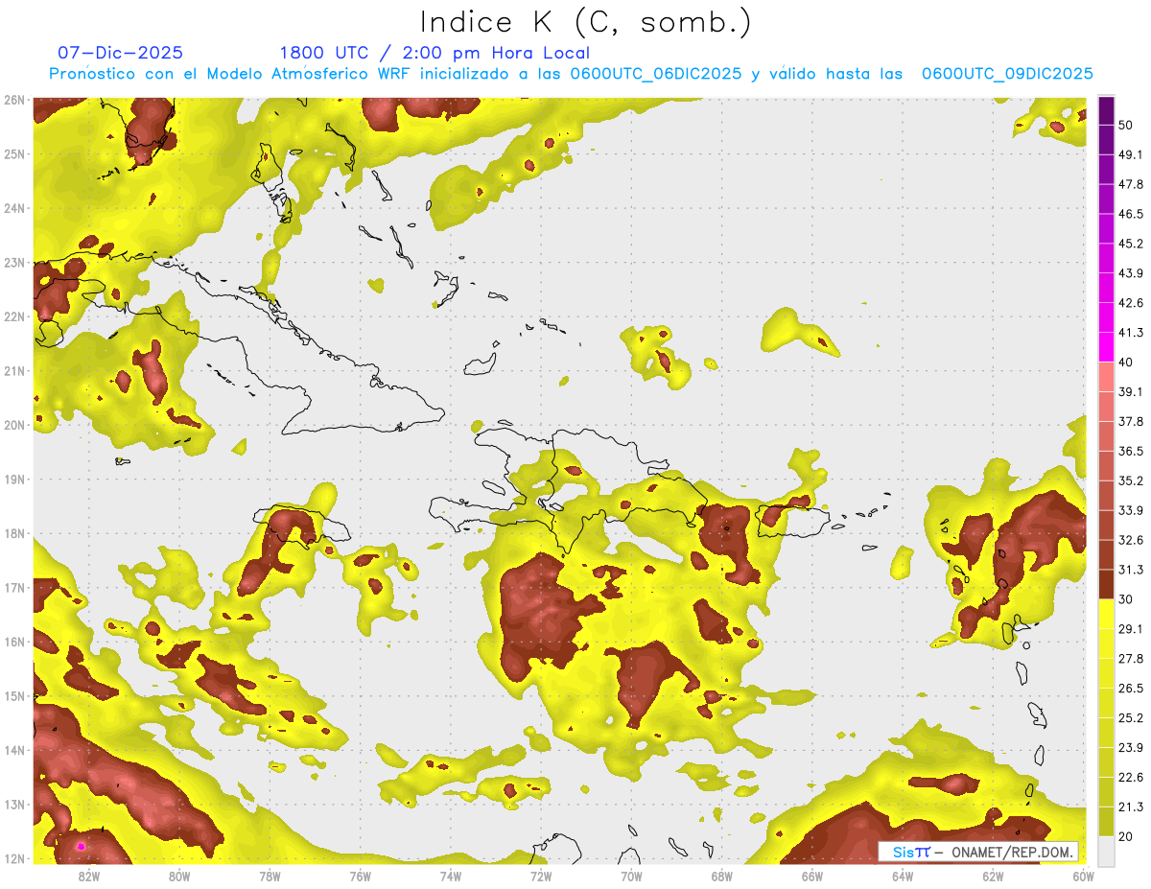Click the longitude label '70W'

[631, 877]
